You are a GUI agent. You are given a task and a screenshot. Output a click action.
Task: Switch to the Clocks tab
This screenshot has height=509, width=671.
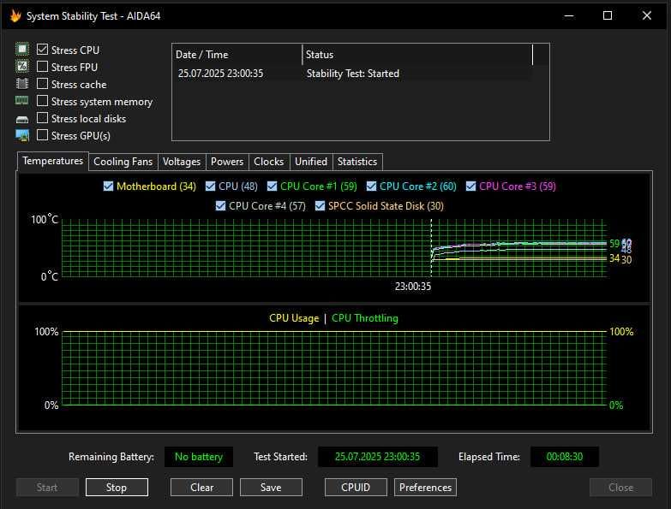(269, 162)
